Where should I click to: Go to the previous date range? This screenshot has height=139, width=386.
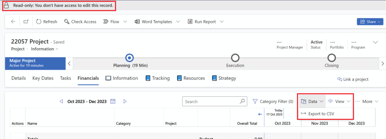(x=61, y=101)
